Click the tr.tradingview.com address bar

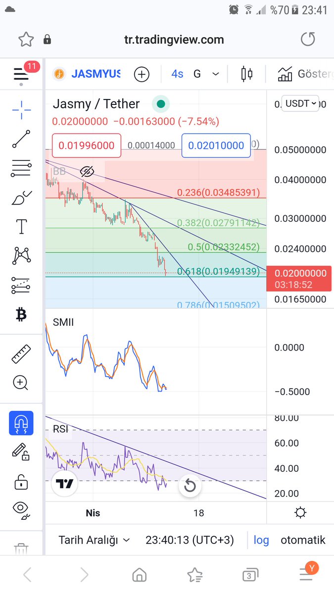coord(174,39)
